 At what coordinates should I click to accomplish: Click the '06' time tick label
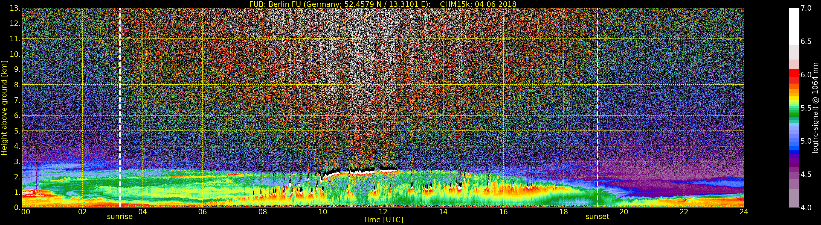tap(202, 212)
